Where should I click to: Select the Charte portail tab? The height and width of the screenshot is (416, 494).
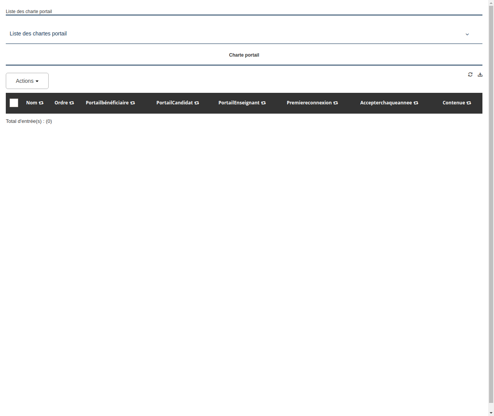(x=244, y=55)
